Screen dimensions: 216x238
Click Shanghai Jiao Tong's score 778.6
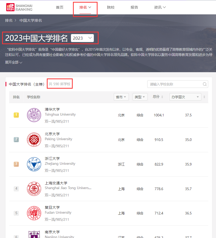(159, 189)
